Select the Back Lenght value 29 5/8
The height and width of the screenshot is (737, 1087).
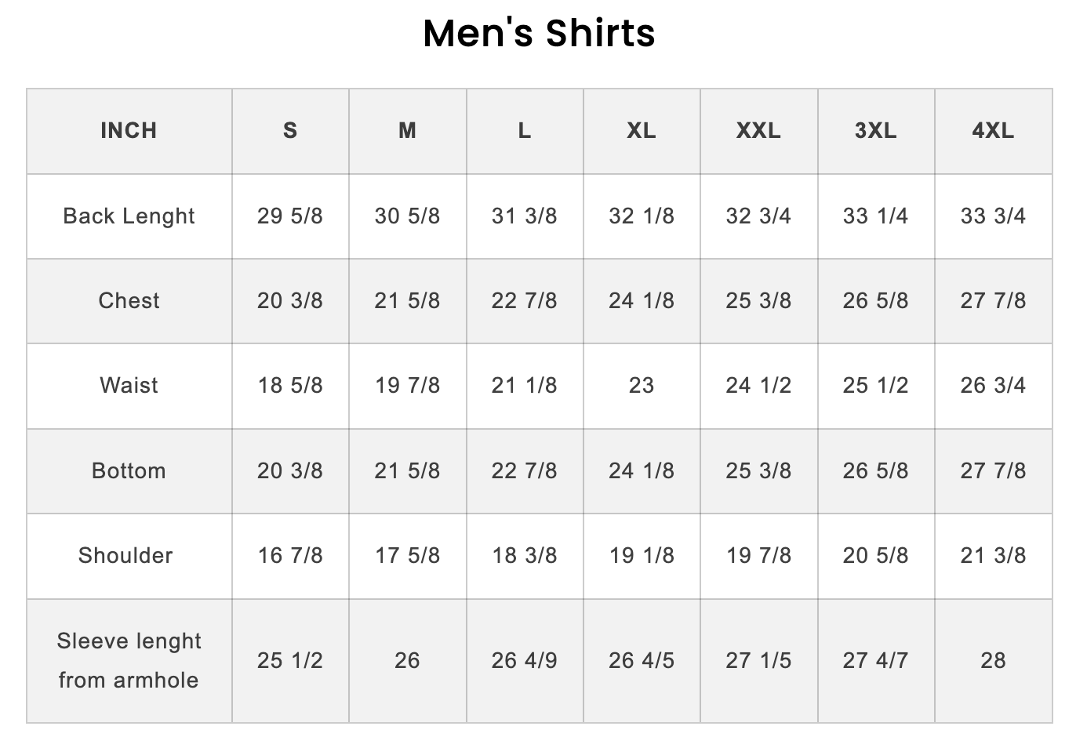pos(290,216)
